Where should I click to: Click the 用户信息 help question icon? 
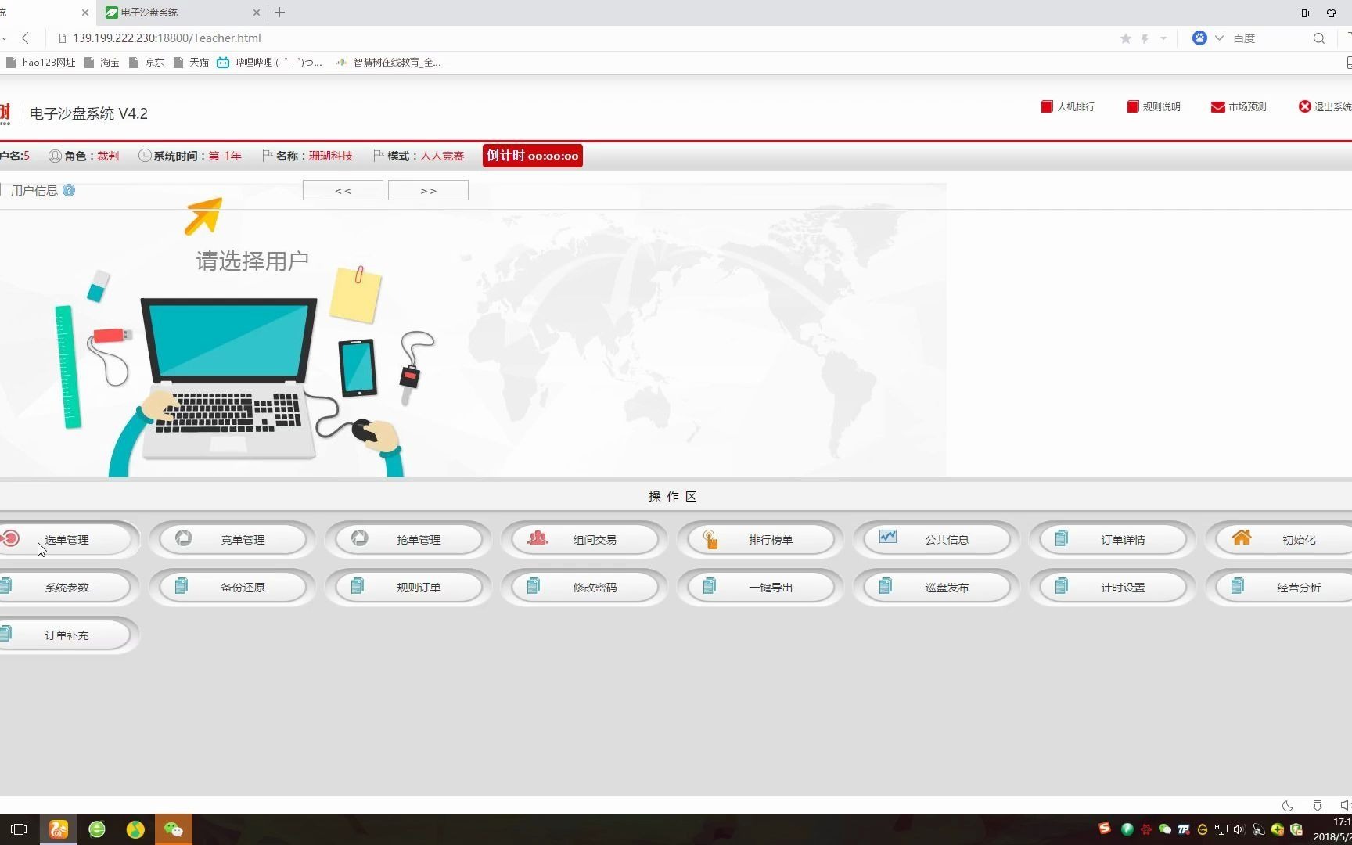click(x=69, y=190)
